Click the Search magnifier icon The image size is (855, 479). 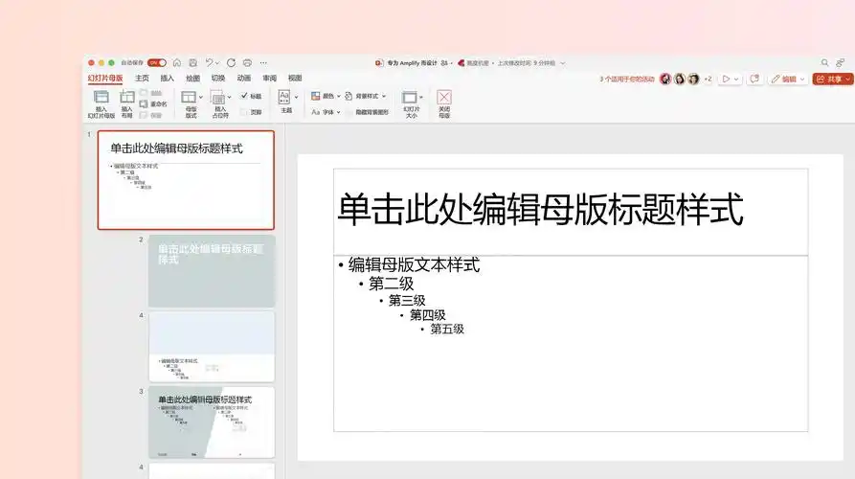click(x=824, y=62)
